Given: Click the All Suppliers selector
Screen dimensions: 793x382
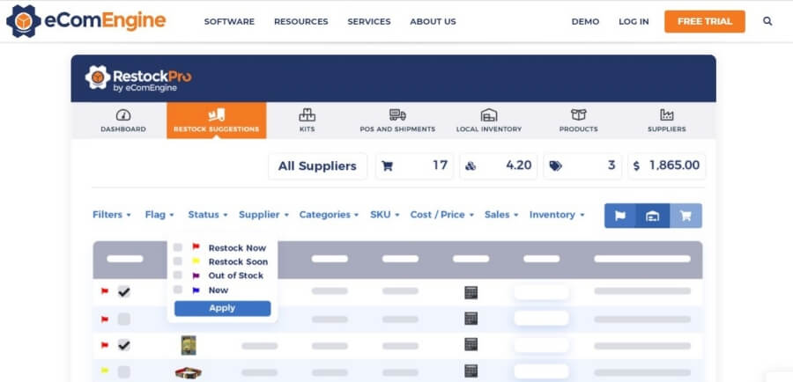Looking at the screenshot, I should pyautogui.click(x=317, y=166).
